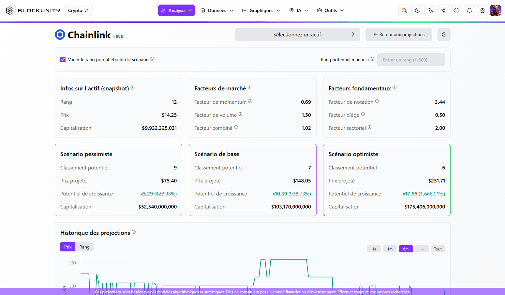
Task: Switch chart to Rang tab
Action: coord(84,247)
